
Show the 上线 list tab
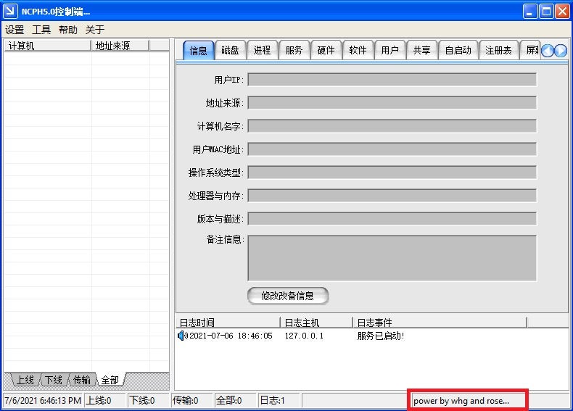coord(25,380)
